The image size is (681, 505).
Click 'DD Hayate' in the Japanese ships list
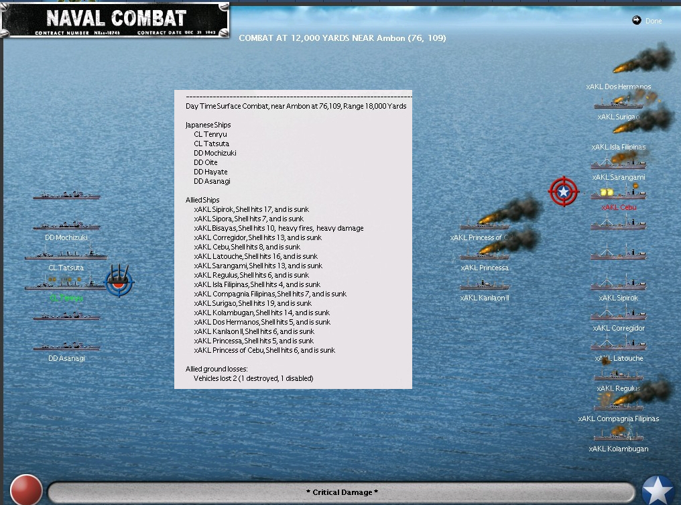tap(210, 172)
